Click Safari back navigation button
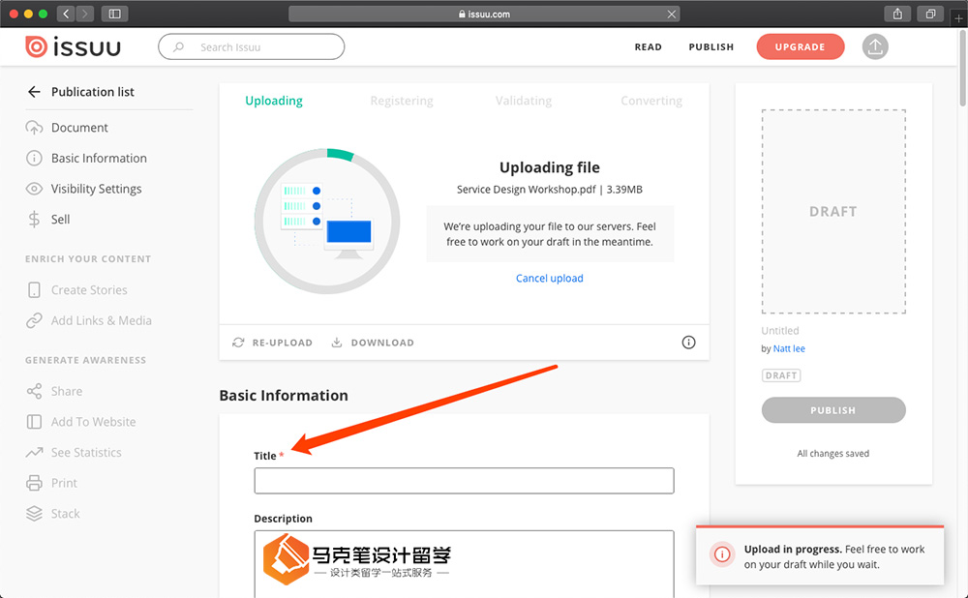 coord(66,14)
